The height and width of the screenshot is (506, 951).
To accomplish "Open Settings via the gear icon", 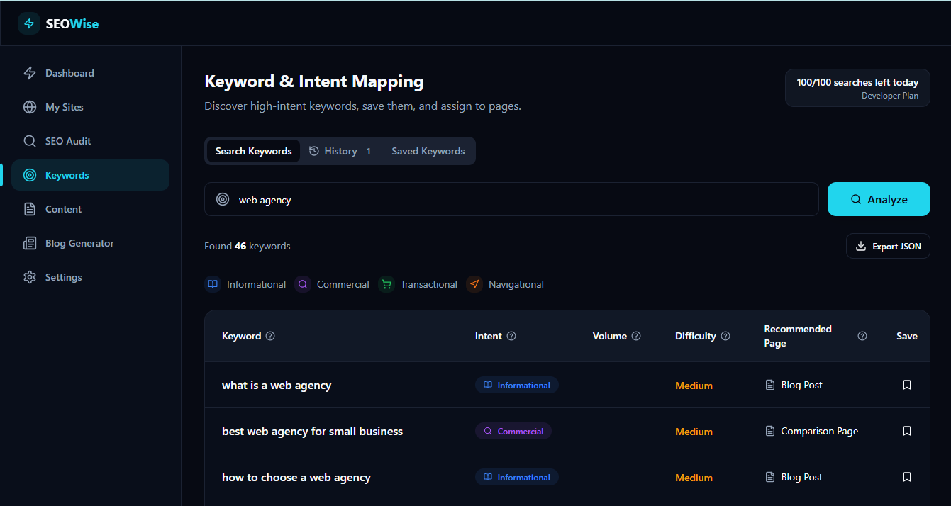I will pyautogui.click(x=29, y=277).
